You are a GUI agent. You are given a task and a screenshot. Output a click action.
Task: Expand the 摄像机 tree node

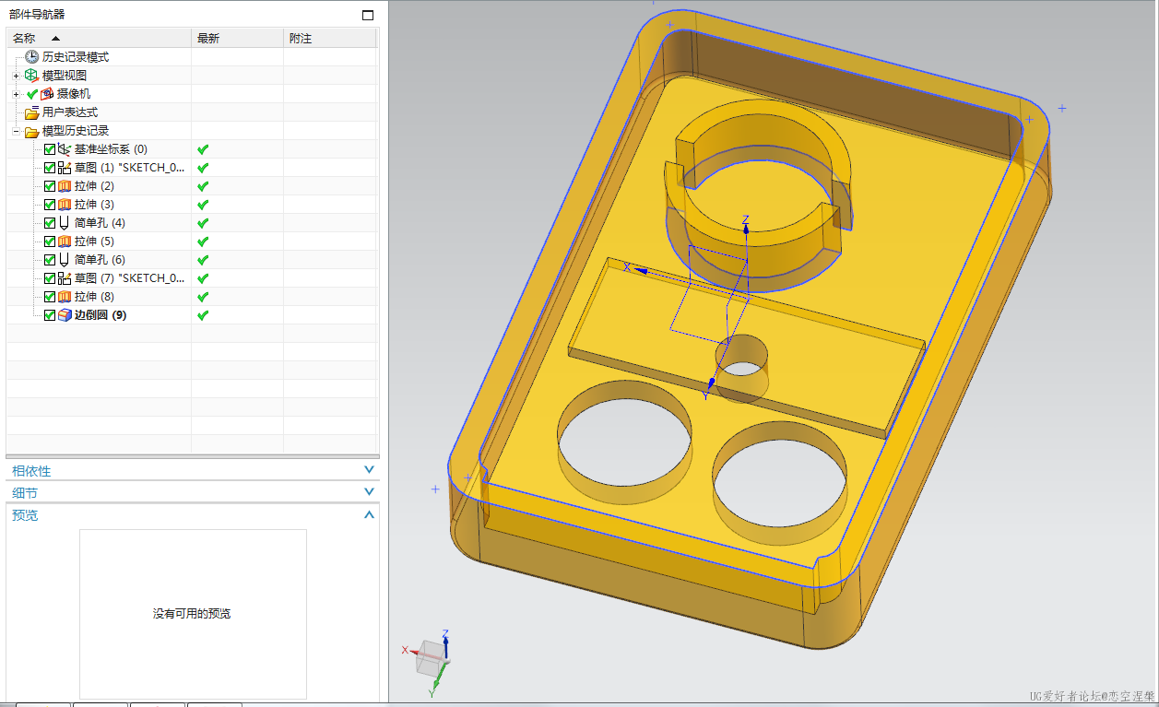16,94
